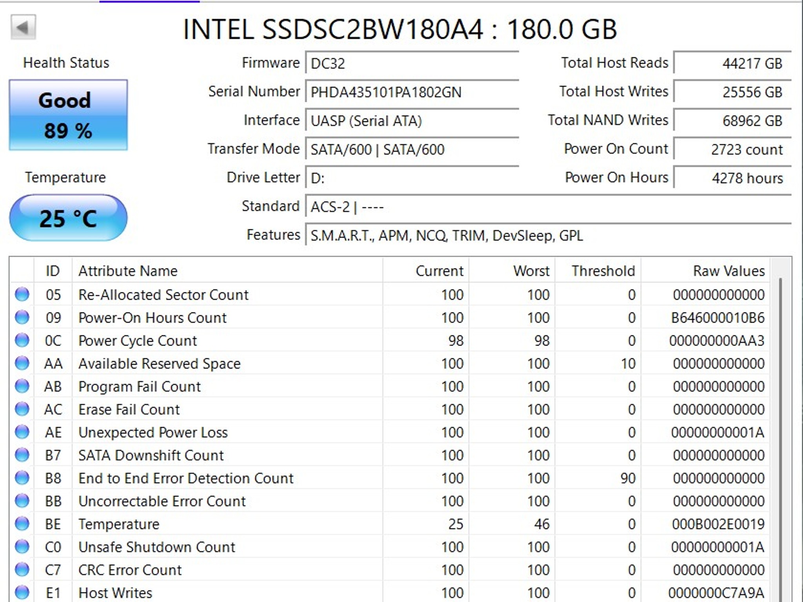Click threshold value 10 in Available Reserved Space row
Screen dimensions: 803x602
(628, 363)
